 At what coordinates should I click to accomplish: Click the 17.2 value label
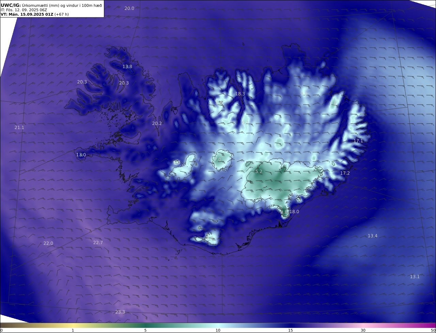[x=345, y=173]
